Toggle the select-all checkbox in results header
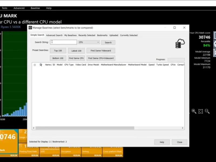 click(x=35, y=65)
